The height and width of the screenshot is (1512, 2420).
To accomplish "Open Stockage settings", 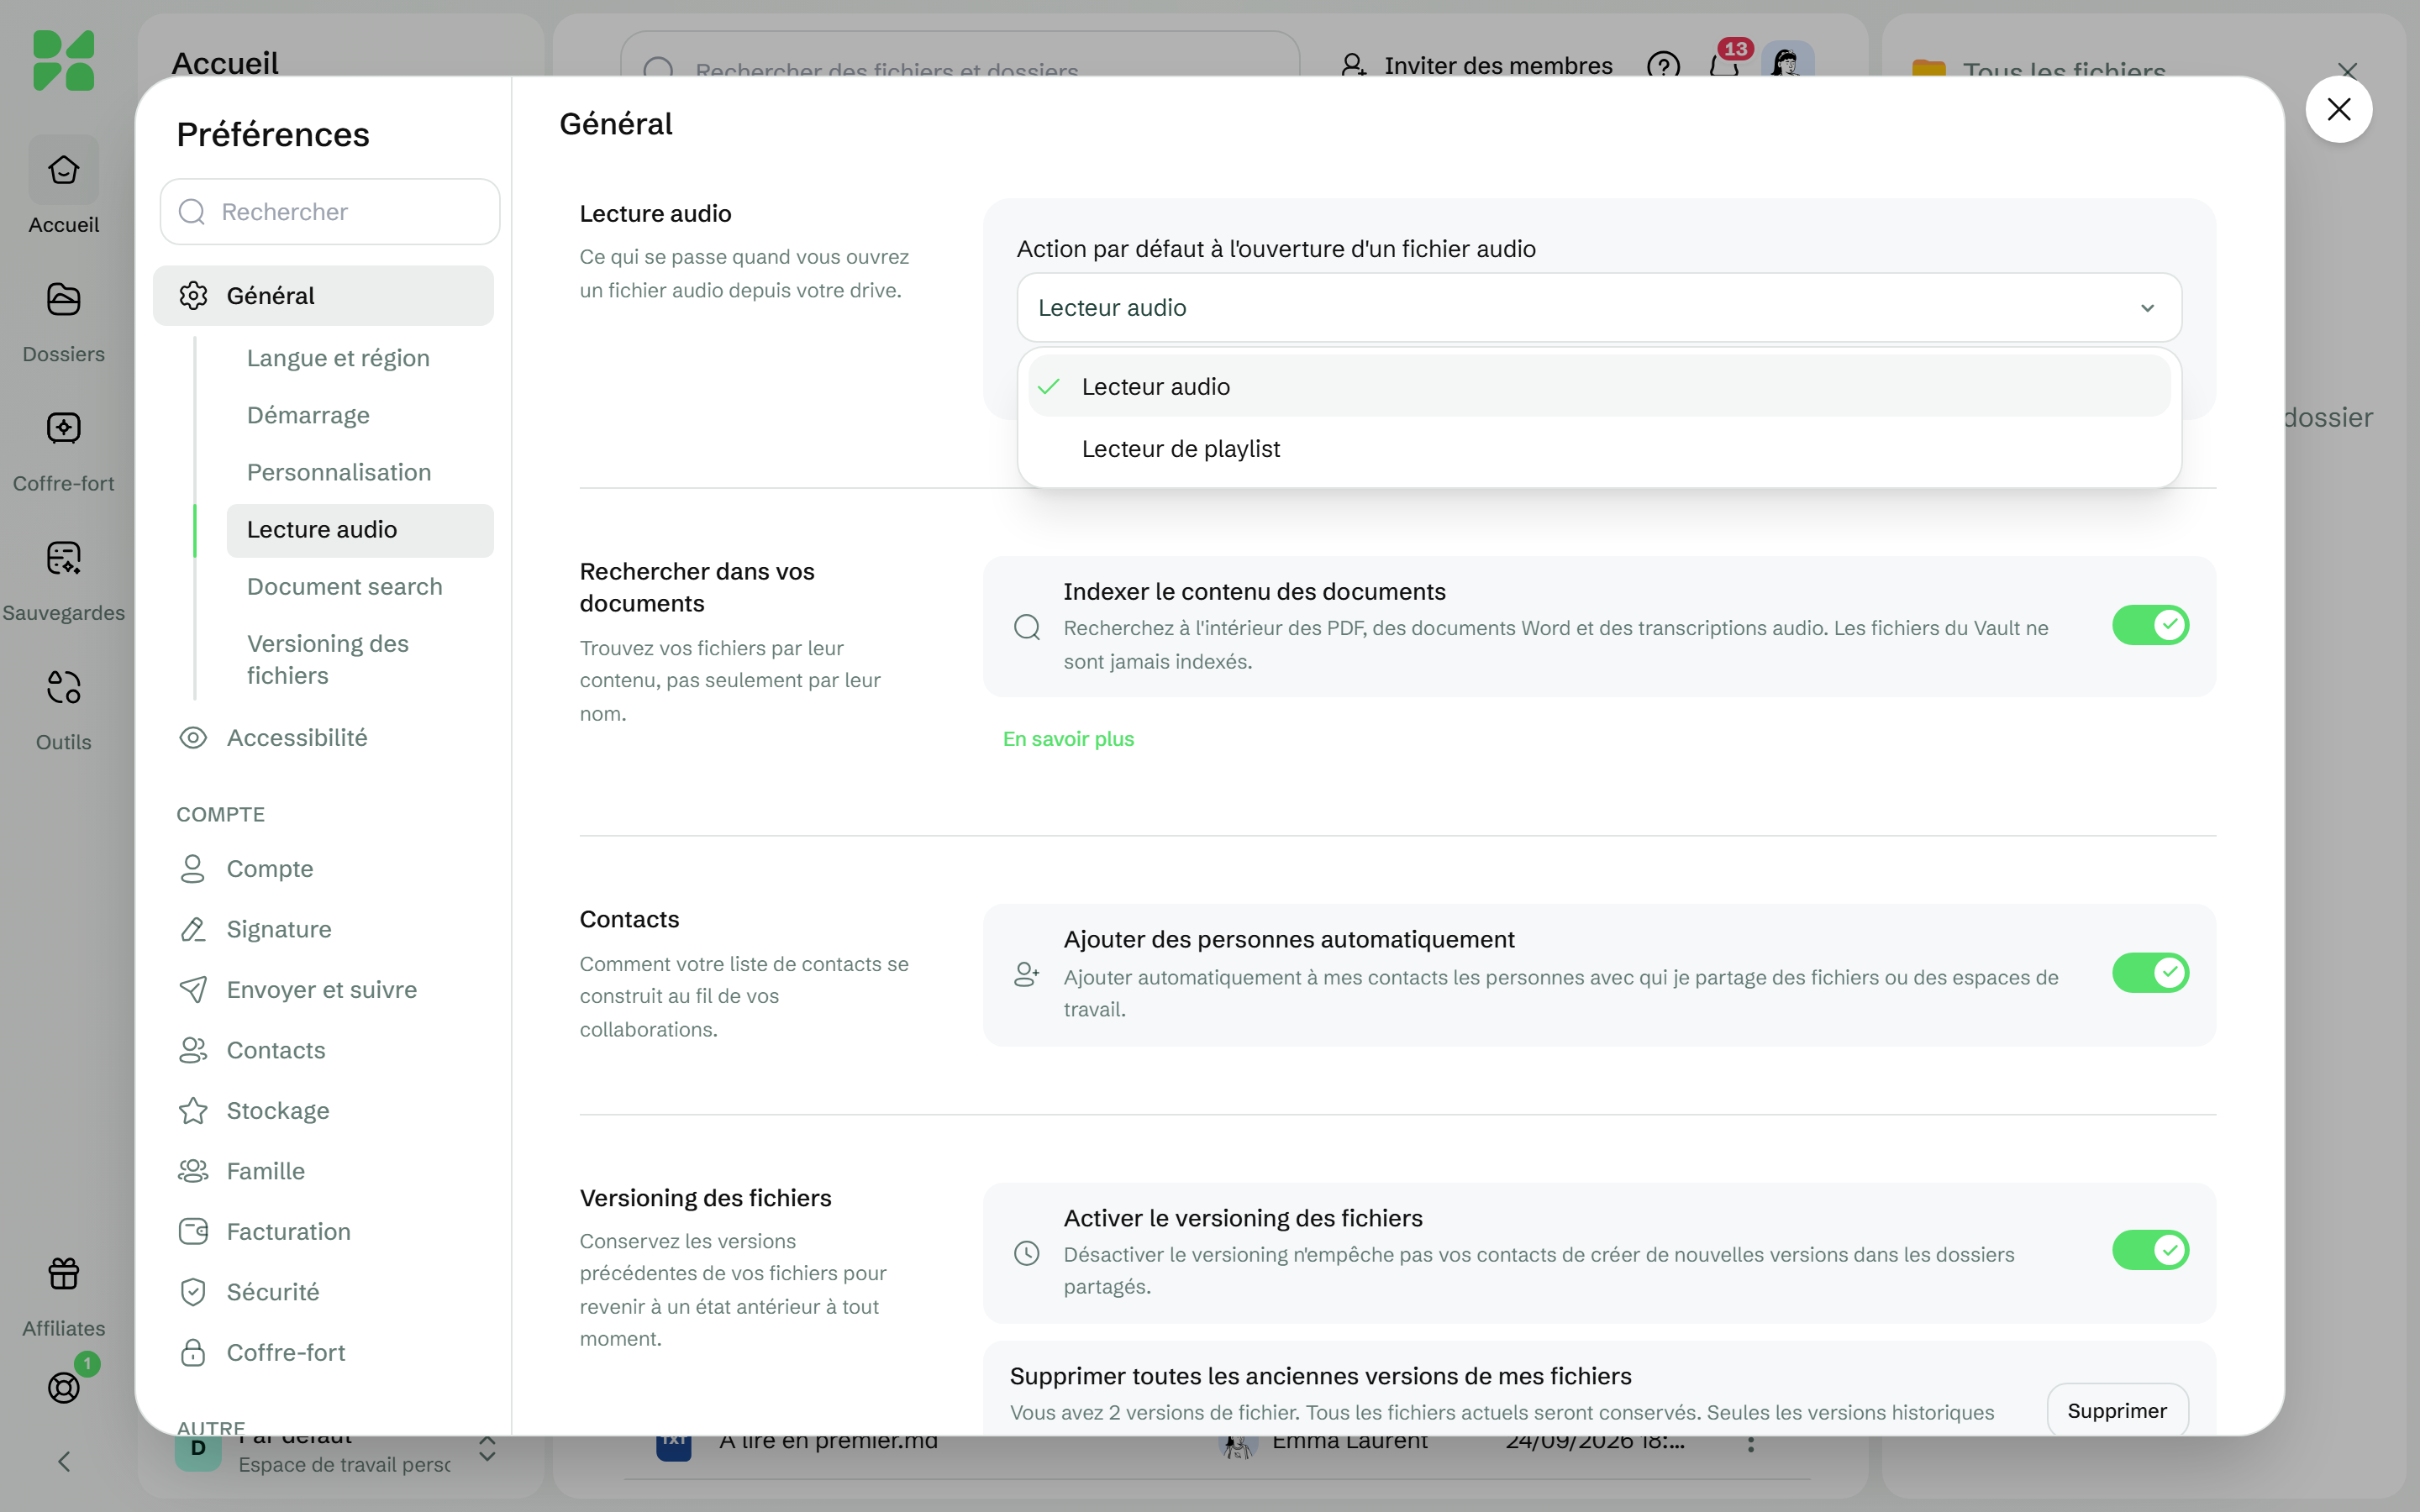I will tap(323, 1110).
